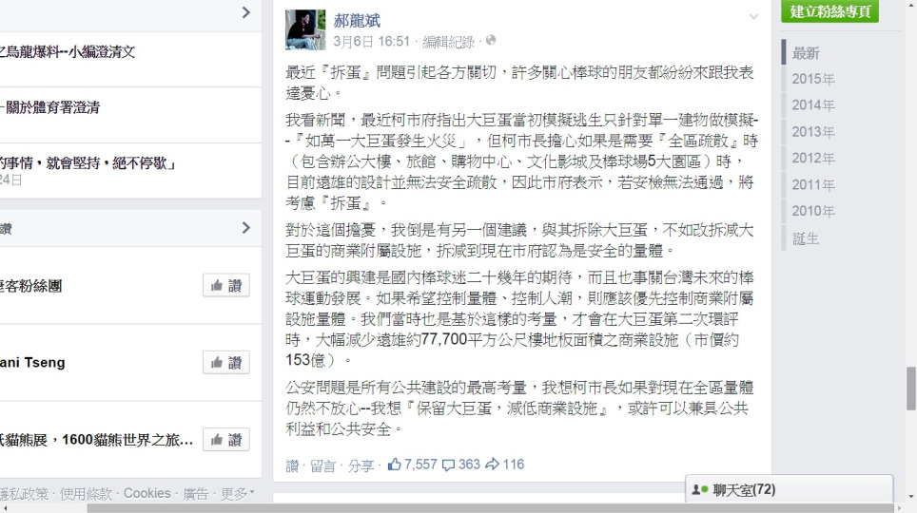Open the 更多 footer dropdown
This screenshot has height=513, width=917.
click(x=238, y=494)
